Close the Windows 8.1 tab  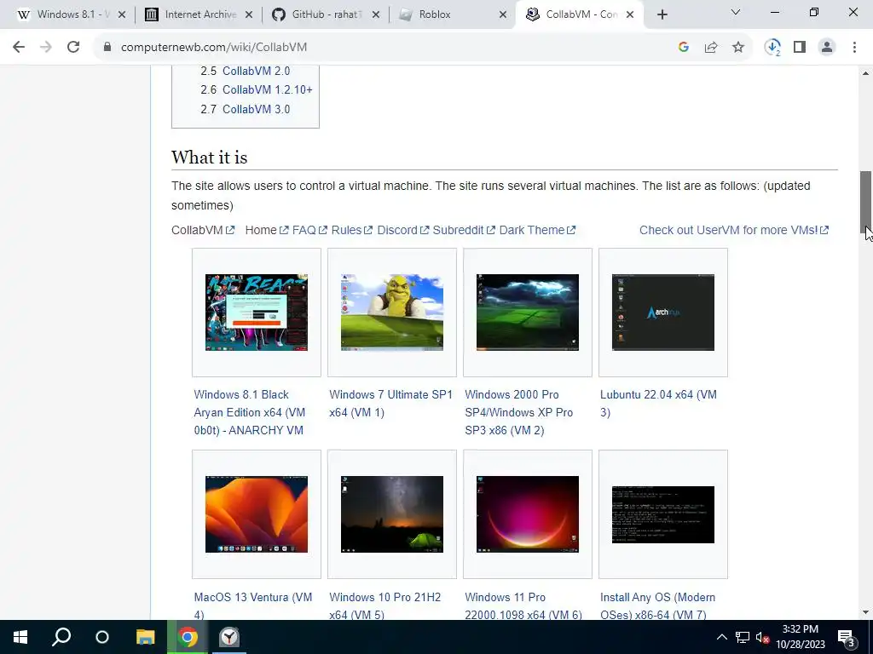[122, 15]
